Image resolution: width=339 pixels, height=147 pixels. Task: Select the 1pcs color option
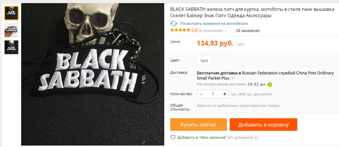tap(204, 60)
